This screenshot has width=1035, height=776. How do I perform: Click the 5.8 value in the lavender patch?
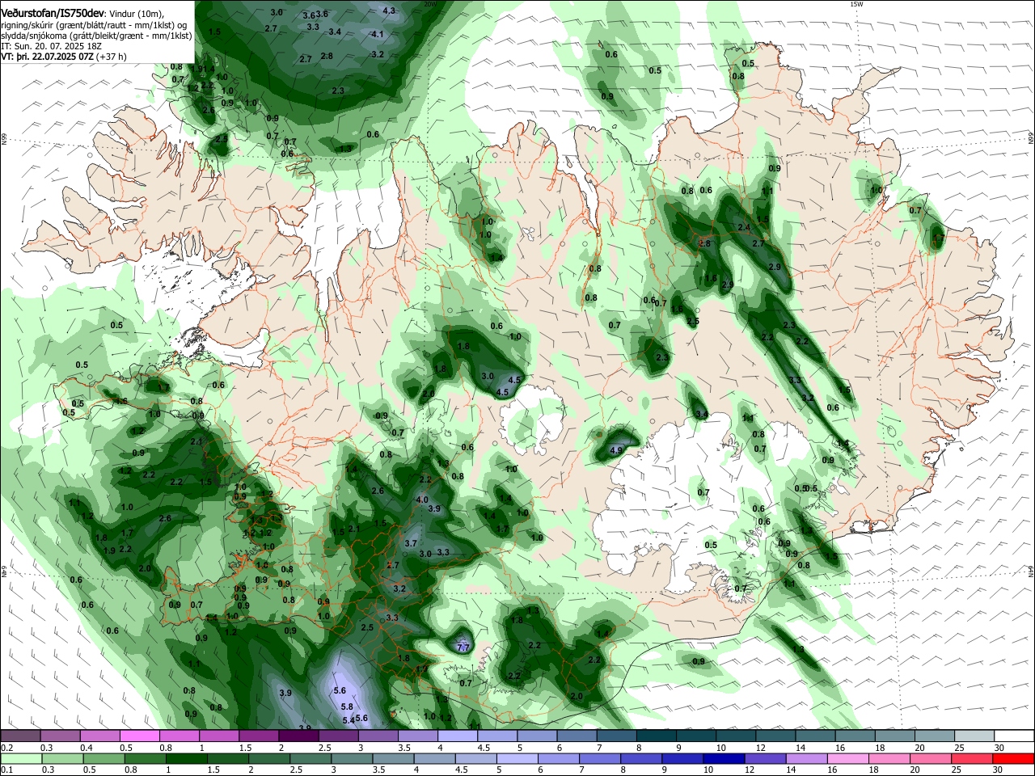click(x=346, y=706)
